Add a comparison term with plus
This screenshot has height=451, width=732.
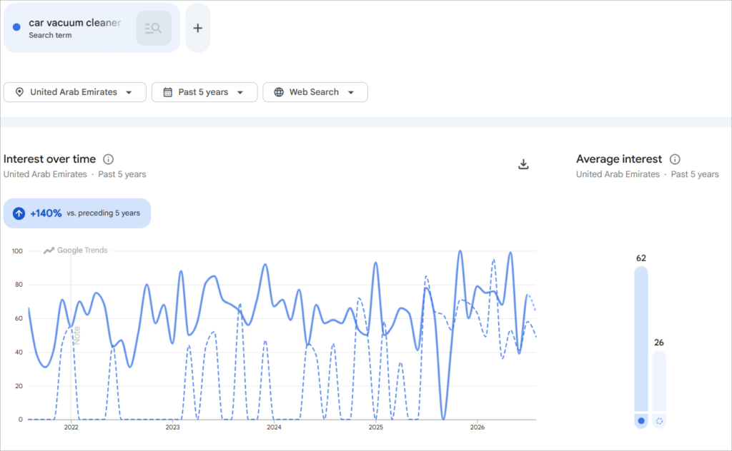coord(198,28)
